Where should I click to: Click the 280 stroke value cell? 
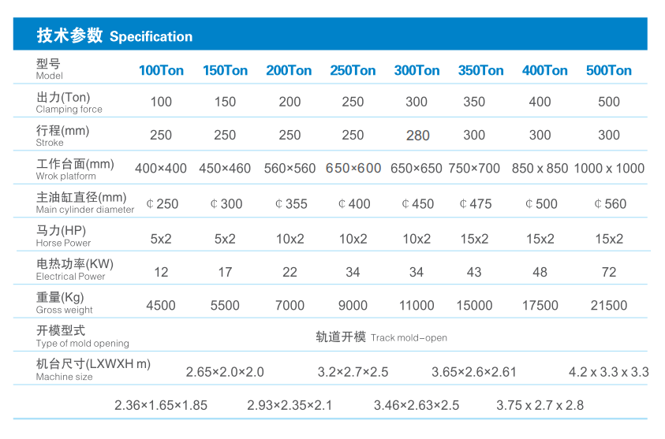pyautogui.click(x=417, y=136)
